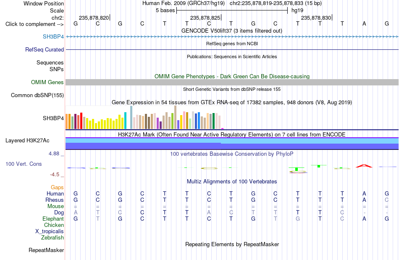This screenshot has height=260, width=399.
Task: Click the 'Click to complement -->' label
Action: 34,24
